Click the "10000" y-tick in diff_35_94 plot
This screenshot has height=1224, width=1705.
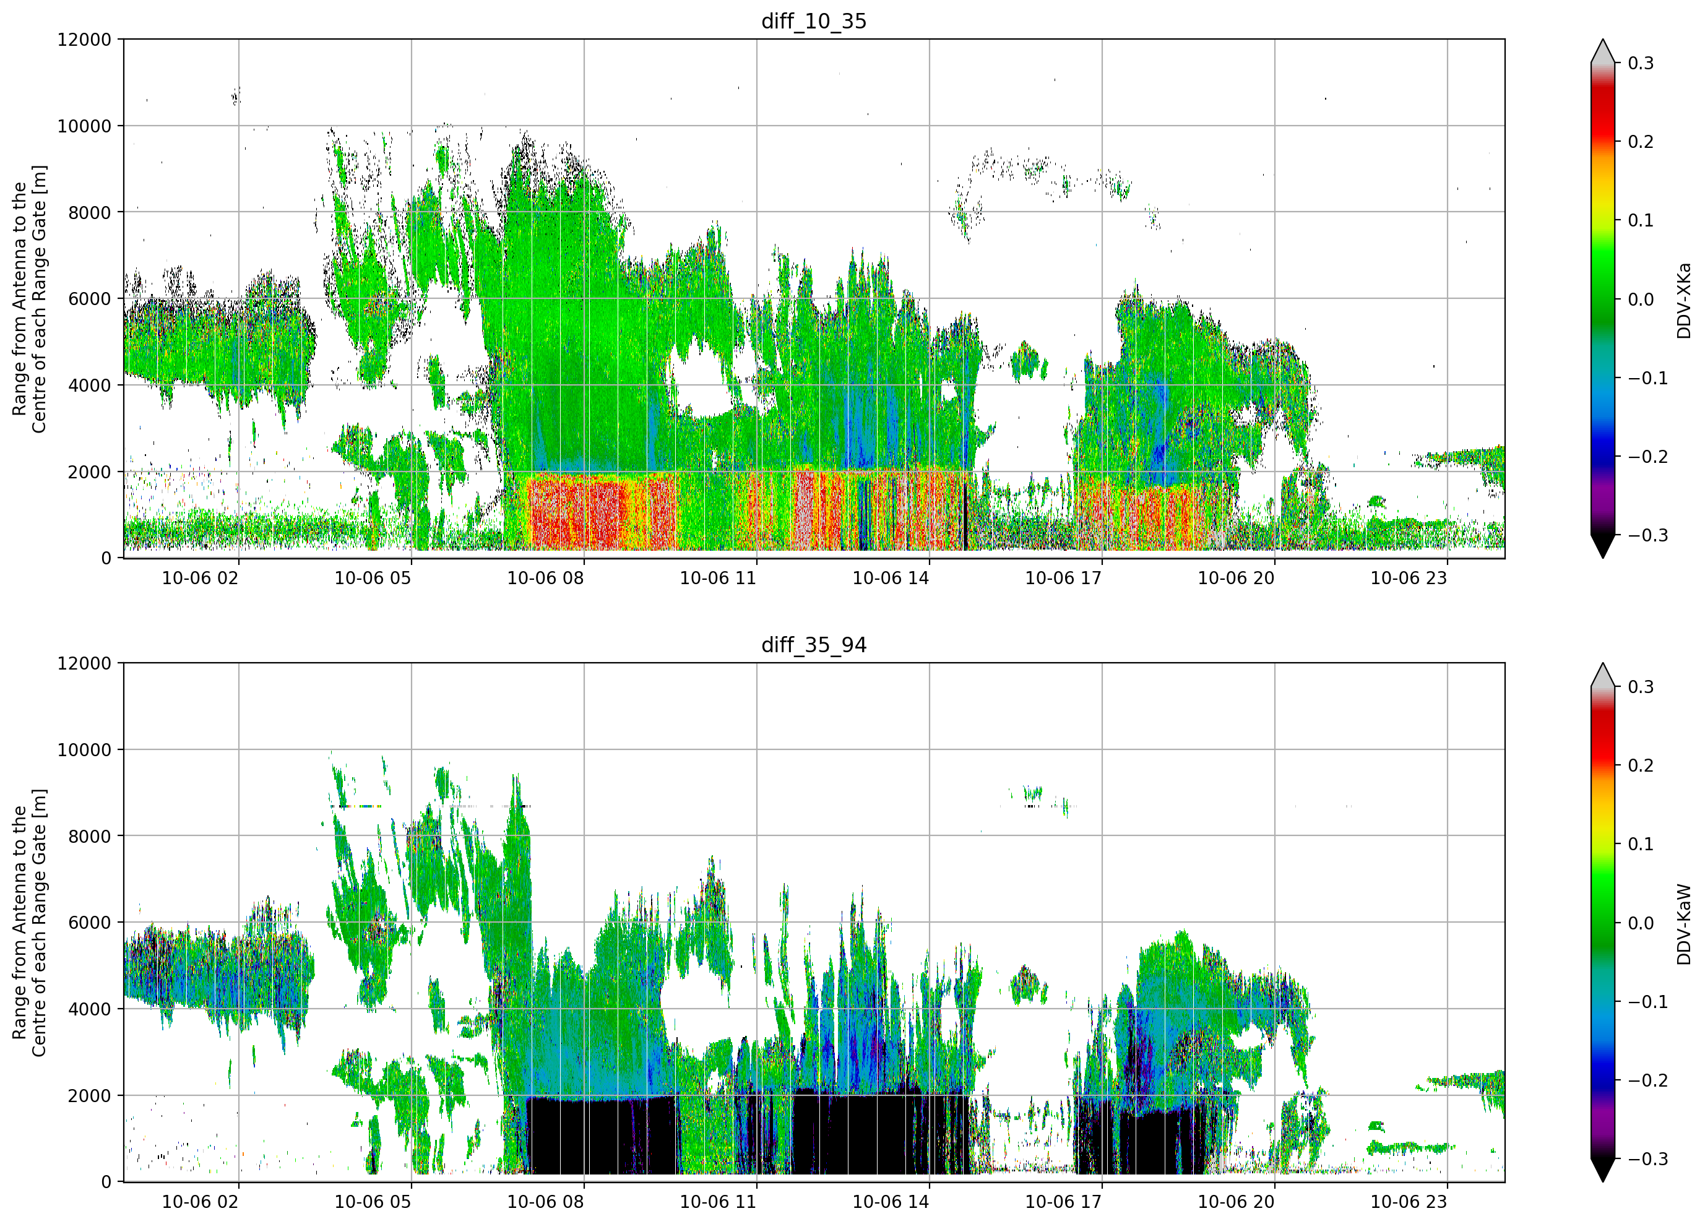tap(84, 749)
